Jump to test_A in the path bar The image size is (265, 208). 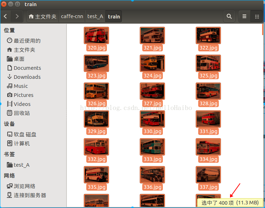click(95, 16)
